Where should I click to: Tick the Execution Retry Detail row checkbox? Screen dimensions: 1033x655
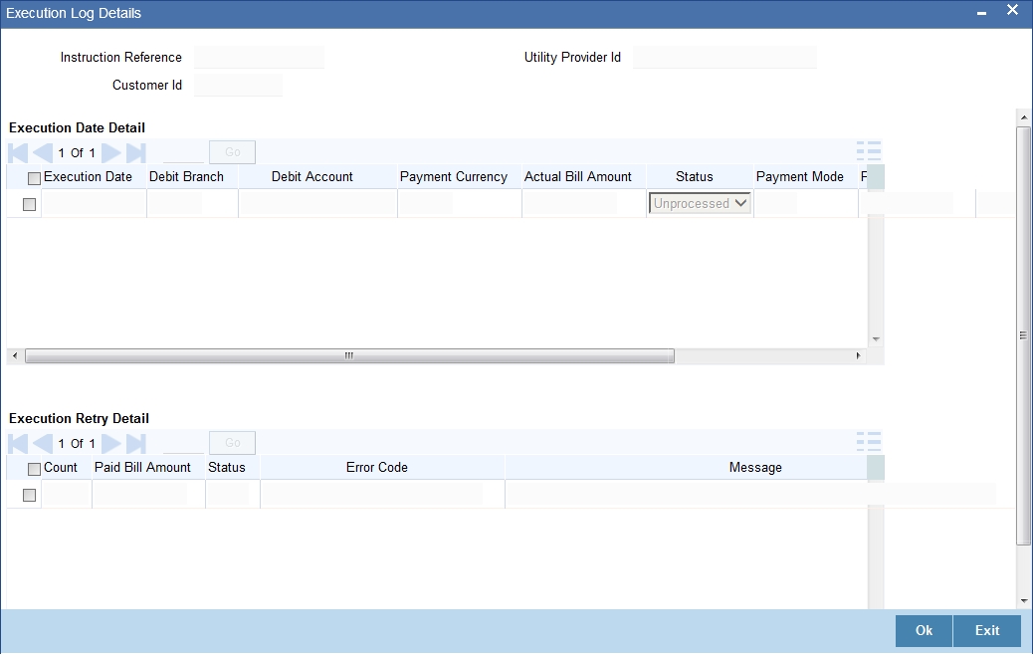[x=29, y=495]
